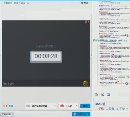Click the flower gift counter icon
Image resolution: width=130 pixels, height=117 pixels.
tap(86, 22)
